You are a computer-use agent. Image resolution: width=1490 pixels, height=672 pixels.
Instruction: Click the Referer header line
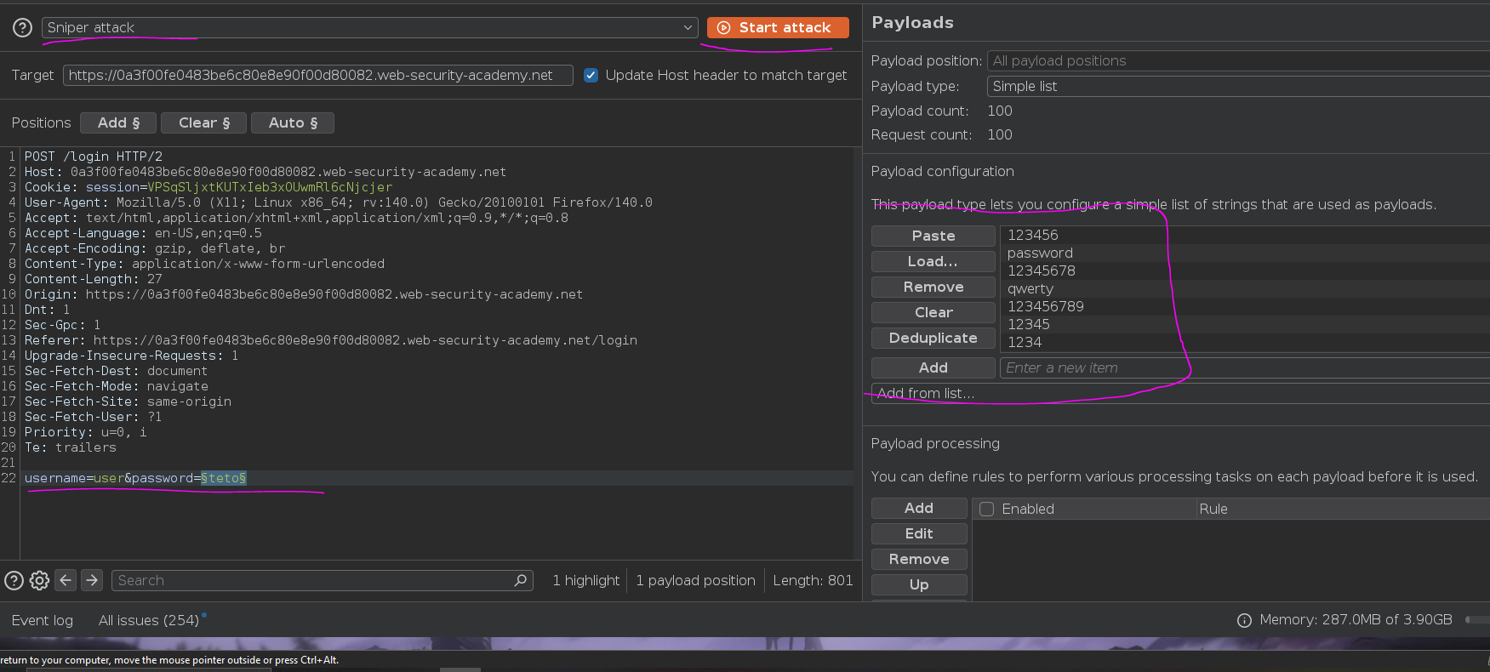tap(331, 340)
